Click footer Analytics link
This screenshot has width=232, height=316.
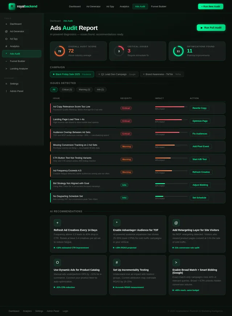[x=27, y=311]
